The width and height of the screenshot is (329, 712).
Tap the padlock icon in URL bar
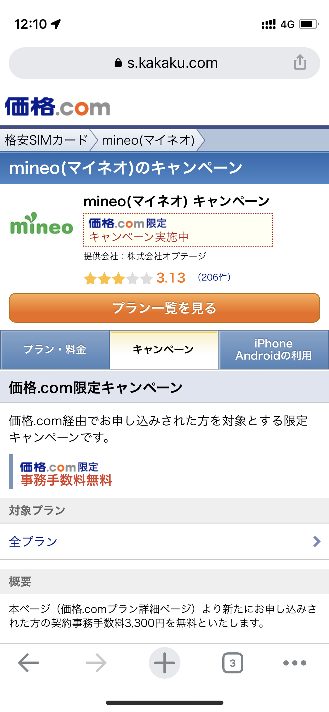click(x=118, y=63)
